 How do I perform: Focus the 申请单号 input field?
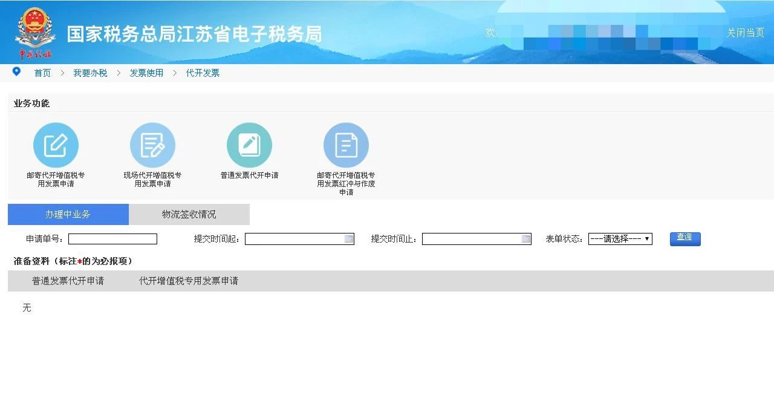[x=112, y=239]
